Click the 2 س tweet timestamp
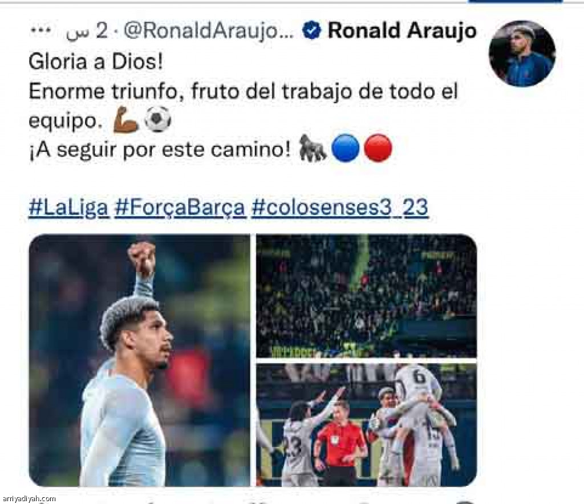 point(87,31)
